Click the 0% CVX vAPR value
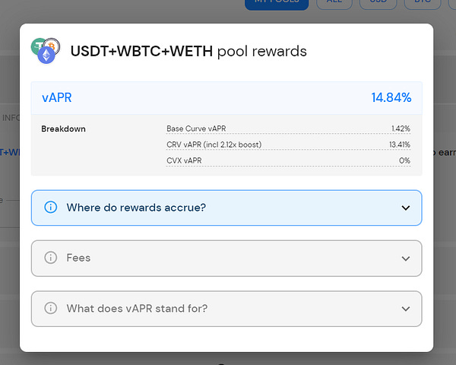This screenshot has width=456, height=365. [404, 160]
